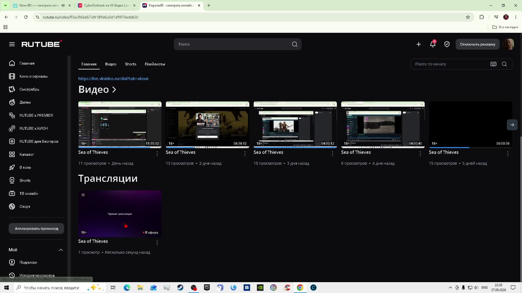Viewport: 522px width, 293px height.
Task: Open the 08:38:12 video thumbnail
Action: [207, 125]
